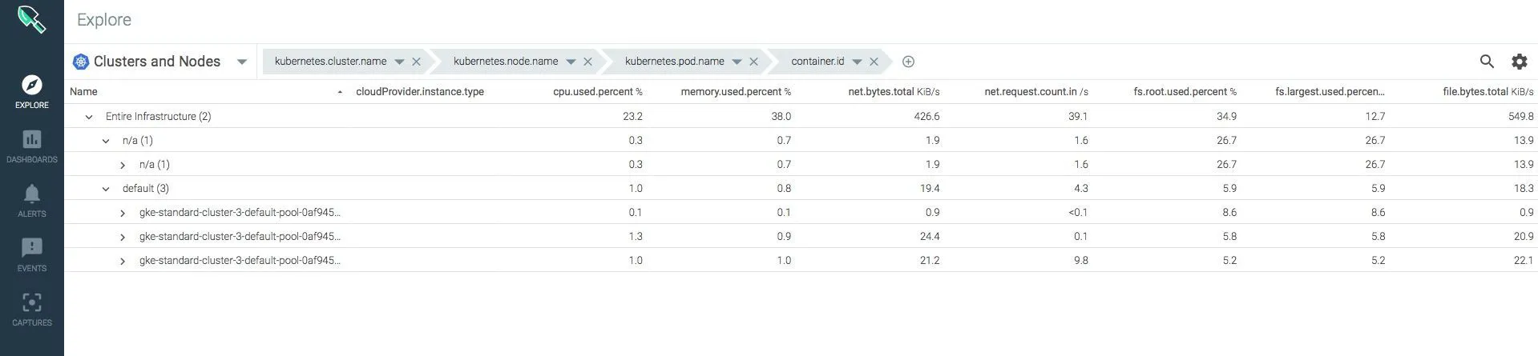Go to Events in the sidebar

[x=32, y=249]
